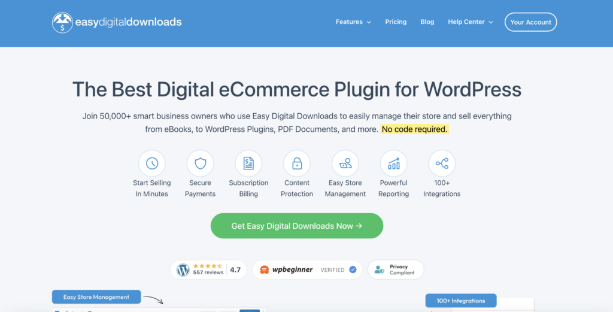Image resolution: width=613 pixels, height=312 pixels.
Task: Click the bar chart Powerful Reporting icon
Action: coord(394,163)
